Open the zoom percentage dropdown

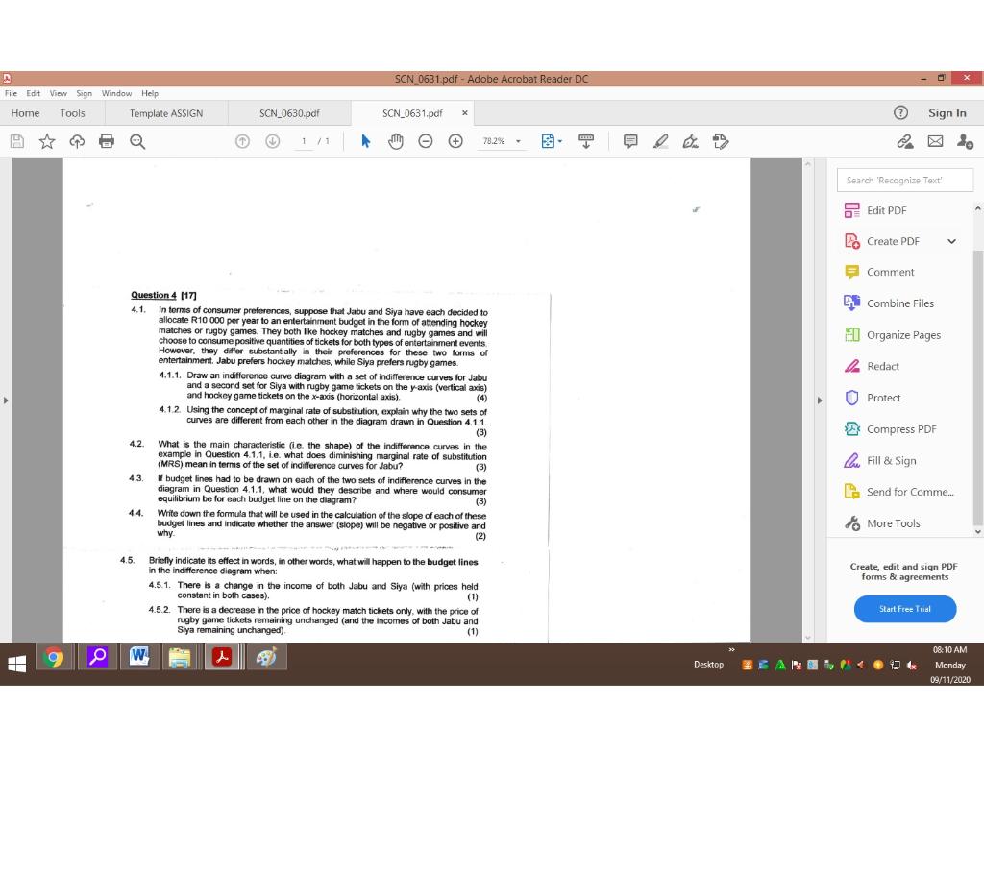pyautogui.click(x=501, y=141)
